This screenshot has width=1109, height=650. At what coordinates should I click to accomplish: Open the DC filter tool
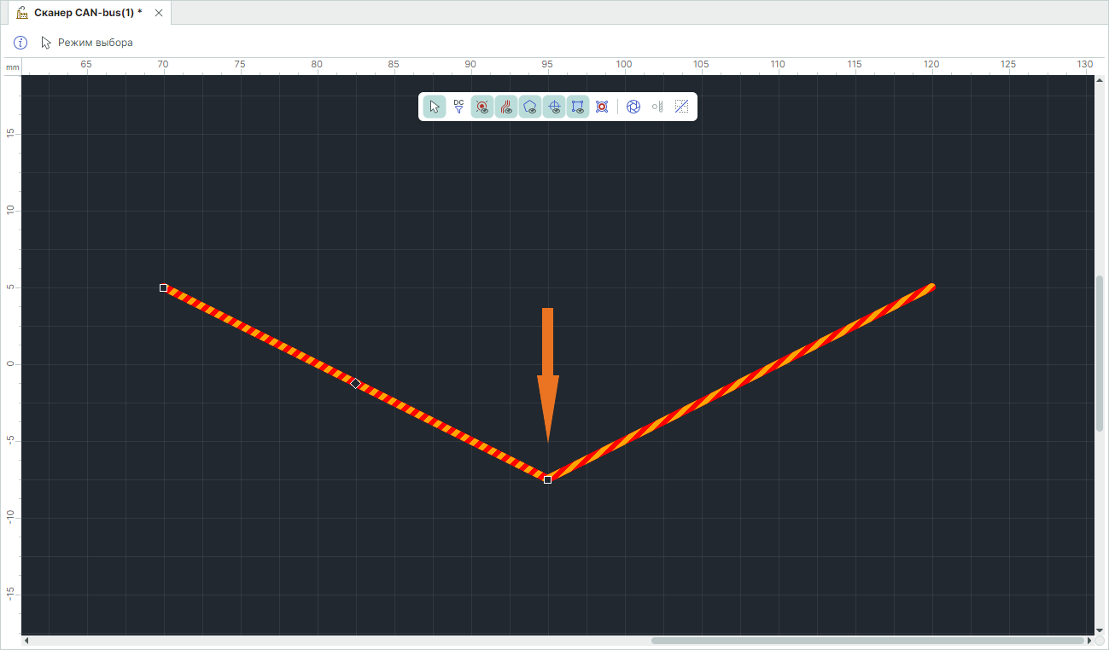(458, 107)
